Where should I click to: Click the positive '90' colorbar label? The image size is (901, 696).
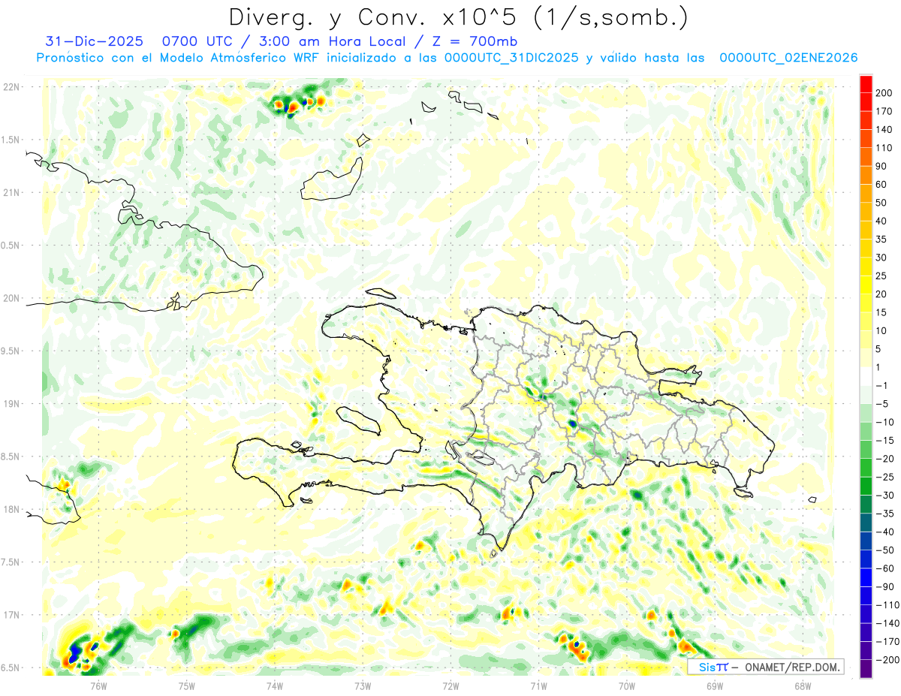(x=882, y=166)
